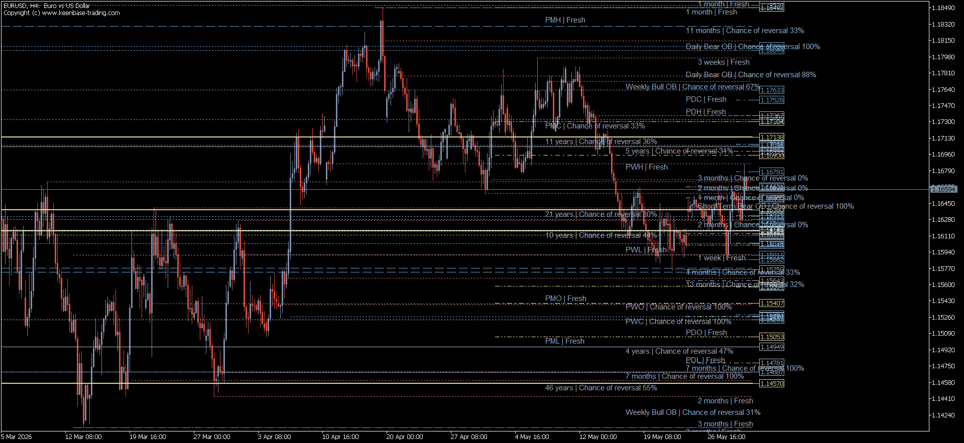
Task: Click '21 years | Chance of reversal 30%' label
Action: pyautogui.click(x=601, y=214)
